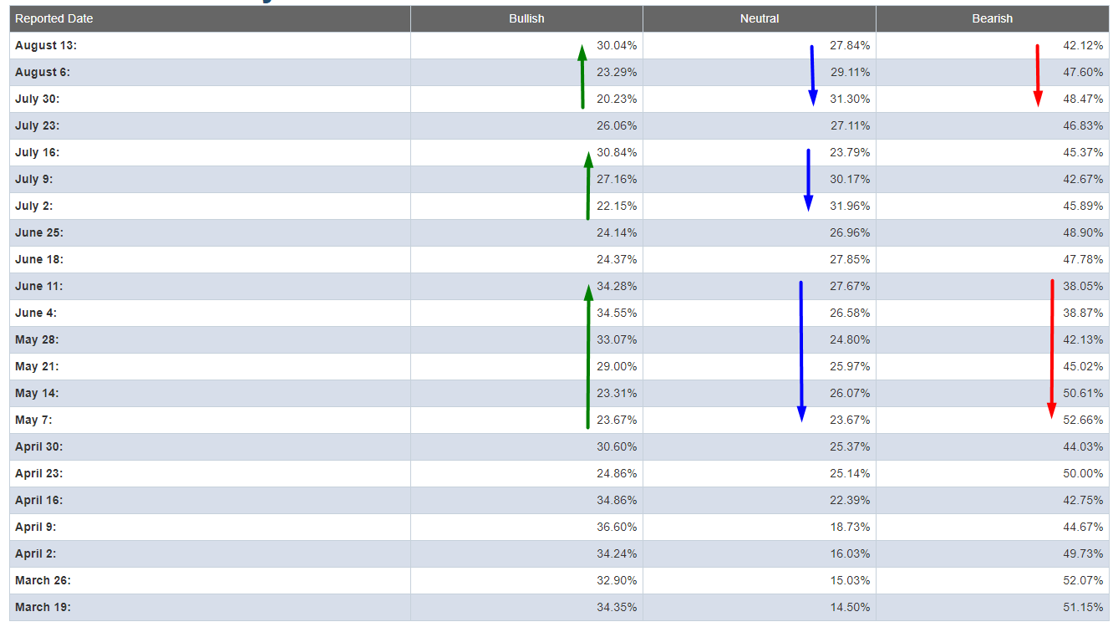The height and width of the screenshot is (627, 1118).
Task: Select the March 26 date cell
Action: pyautogui.click(x=43, y=580)
